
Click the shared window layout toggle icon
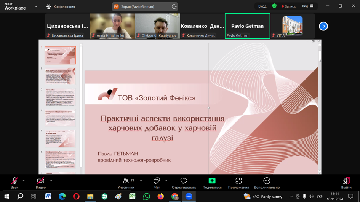(x=313, y=41)
